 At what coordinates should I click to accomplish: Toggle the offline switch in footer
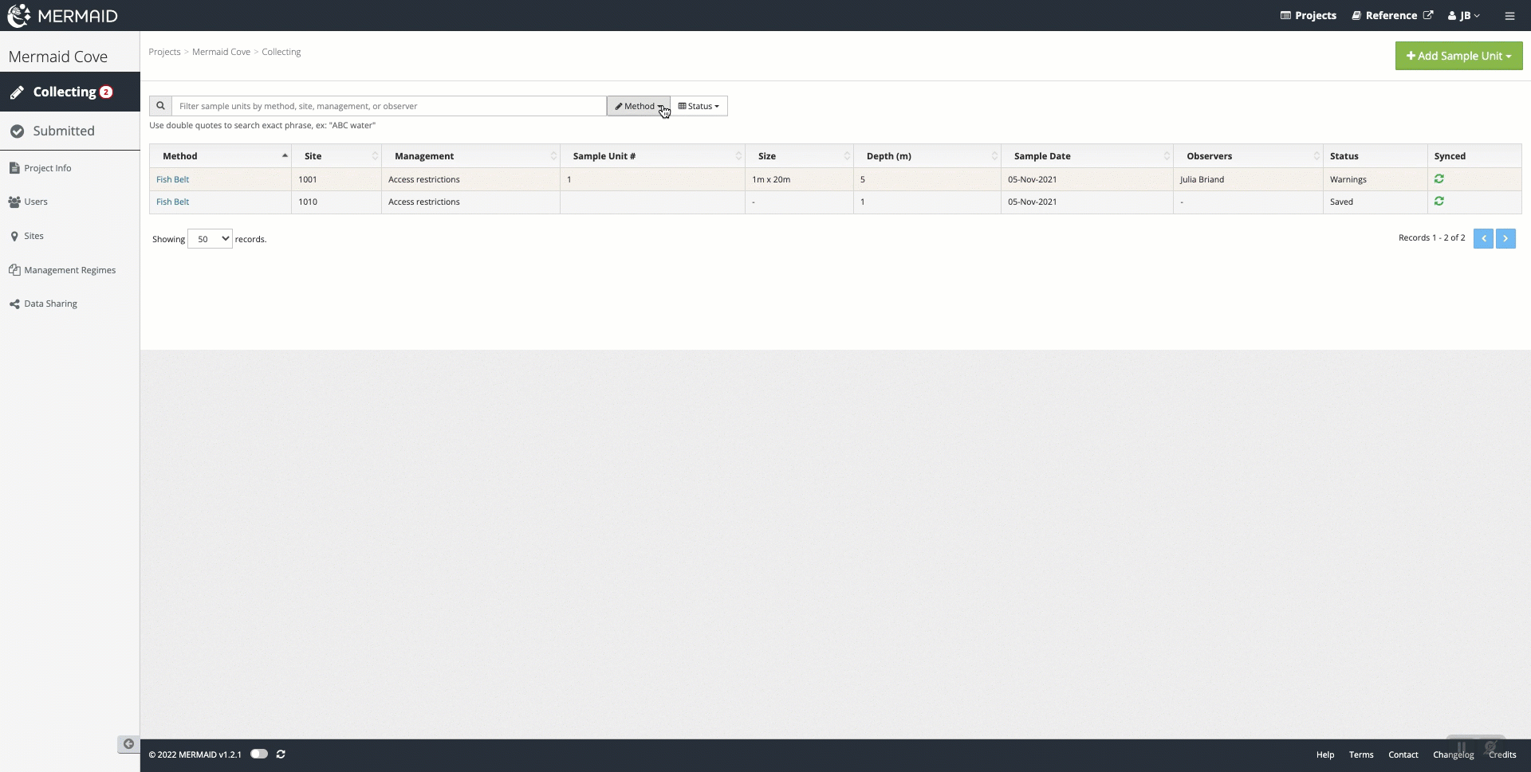point(258,754)
